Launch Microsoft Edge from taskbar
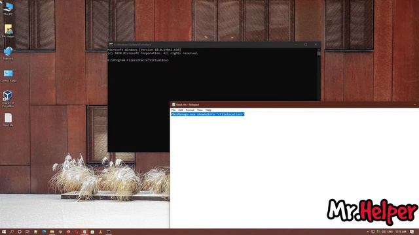 pyautogui.click(x=44, y=232)
